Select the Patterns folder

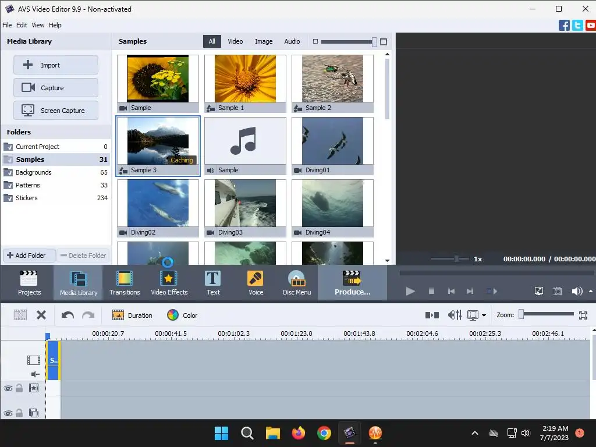56,185
